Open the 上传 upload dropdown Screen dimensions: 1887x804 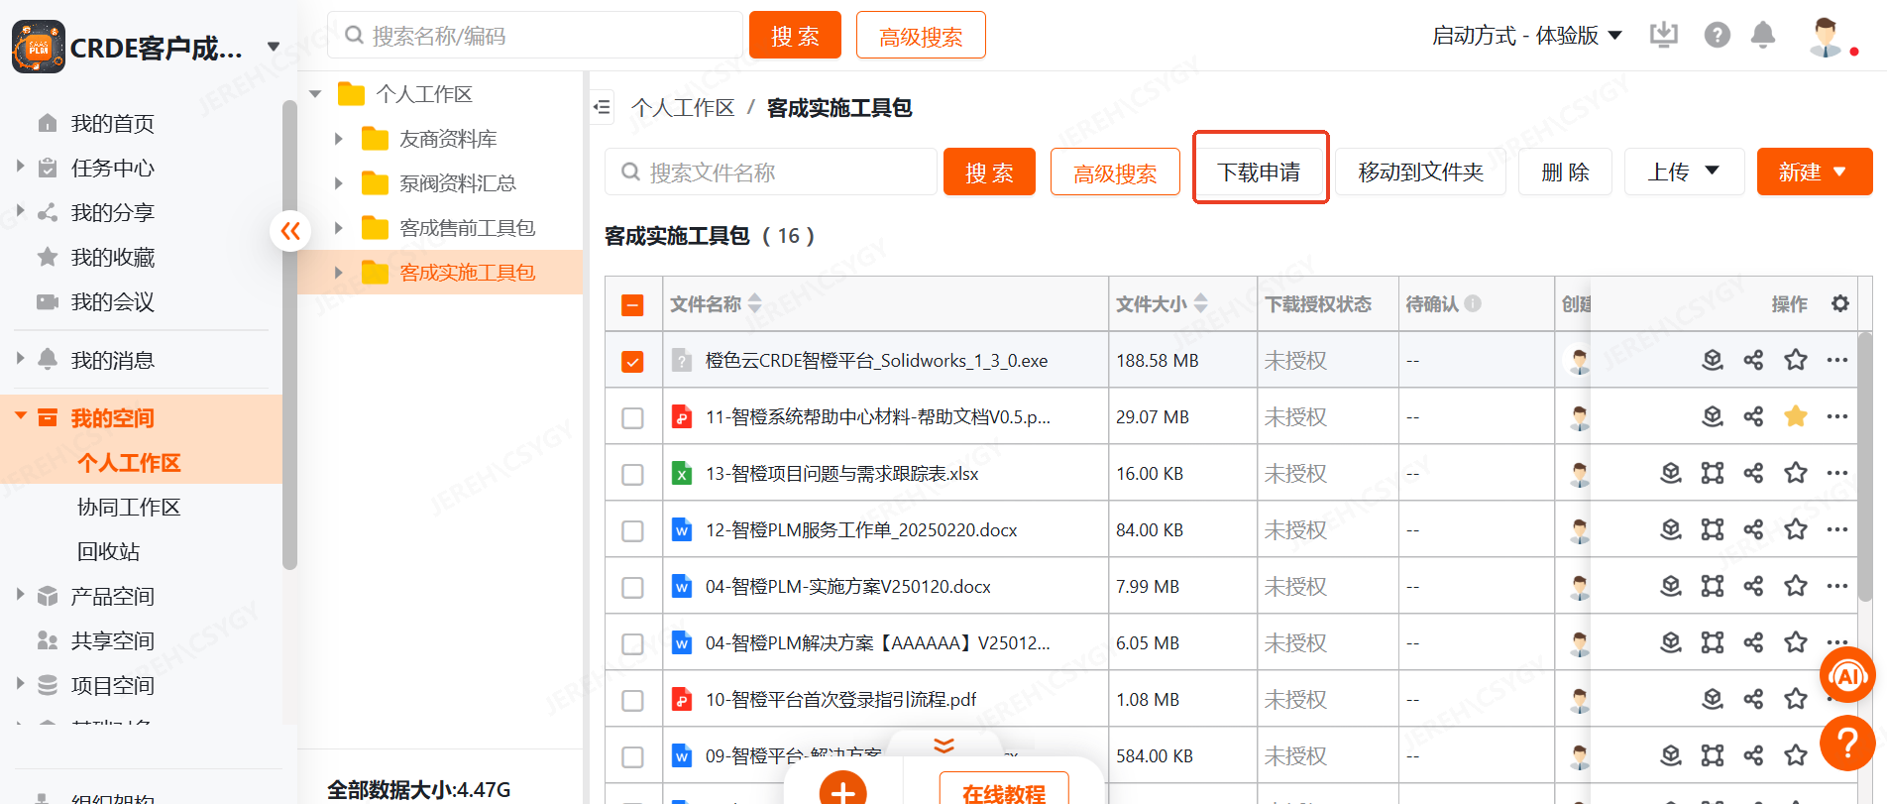click(1684, 172)
